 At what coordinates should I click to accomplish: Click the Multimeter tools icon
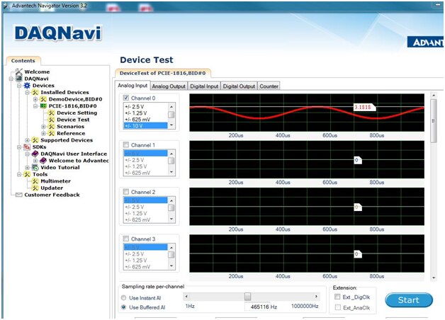(x=35, y=181)
